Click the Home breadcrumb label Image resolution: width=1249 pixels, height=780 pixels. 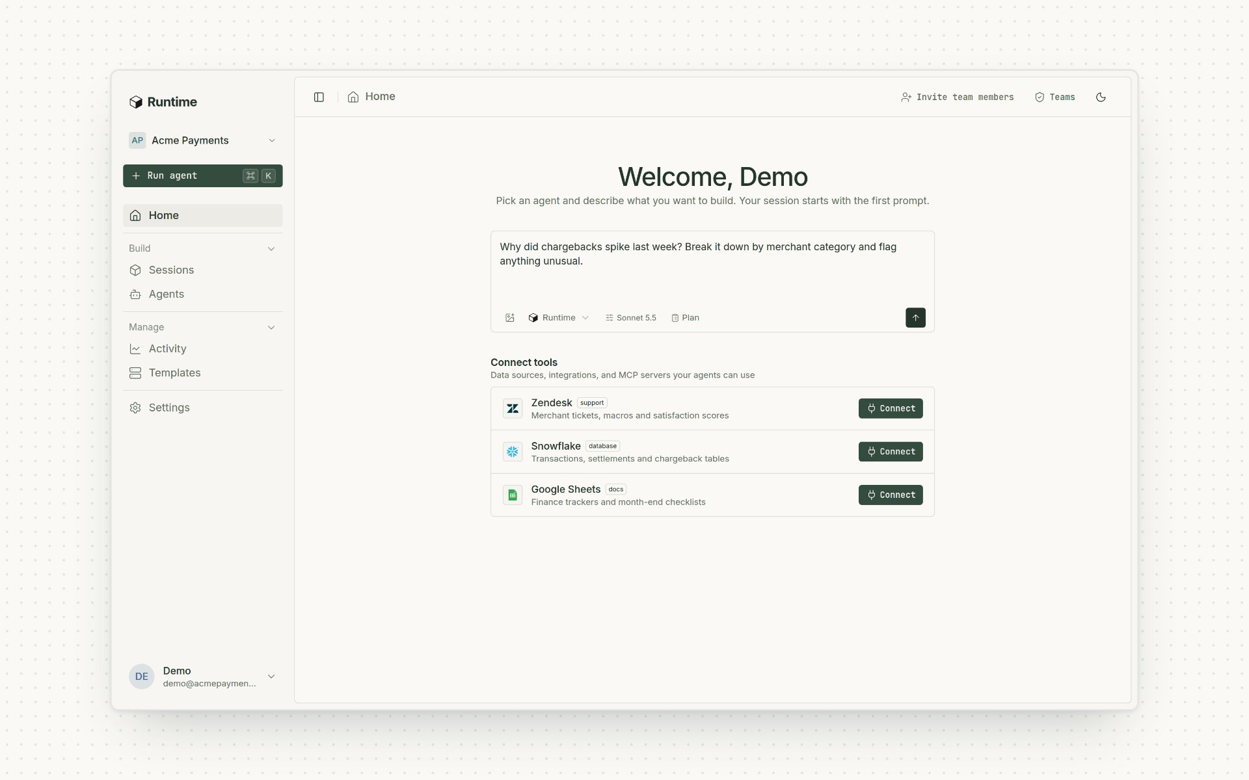(x=380, y=96)
